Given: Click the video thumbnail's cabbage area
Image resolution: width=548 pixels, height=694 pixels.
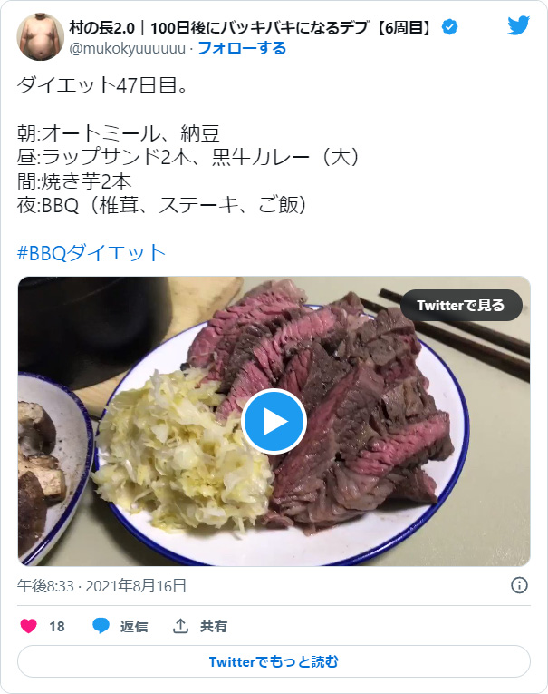Looking at the screenshot, I should pyautogui.click(x=181, y=452).
